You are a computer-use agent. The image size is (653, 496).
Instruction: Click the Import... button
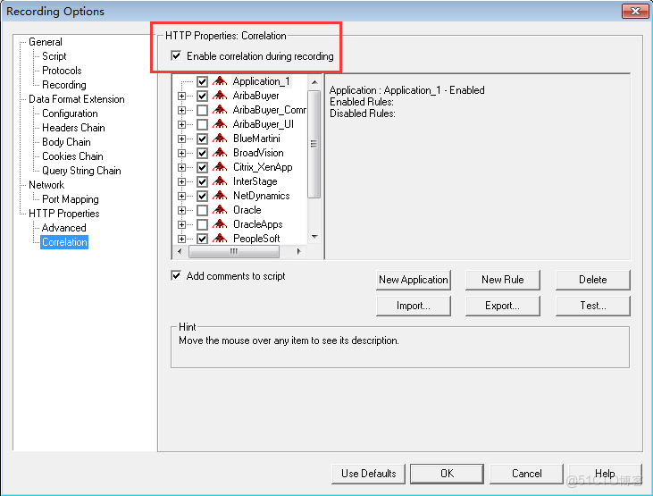[413, 306]
